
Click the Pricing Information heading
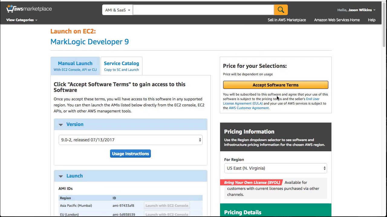249,132
